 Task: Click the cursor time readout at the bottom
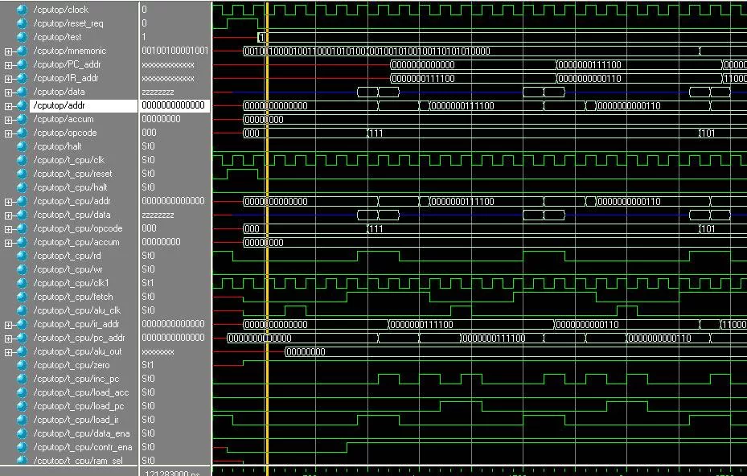(174, 471)
